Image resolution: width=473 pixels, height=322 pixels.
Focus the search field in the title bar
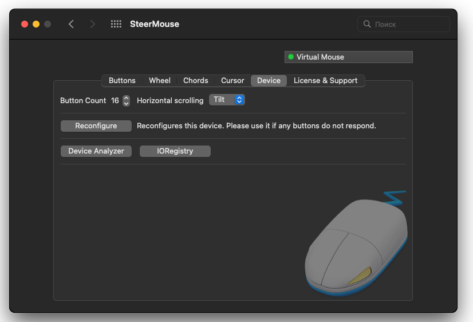(x=409, y=24)
